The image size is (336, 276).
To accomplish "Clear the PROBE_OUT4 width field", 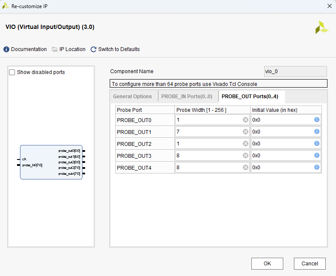I will [x=245, y=168].
